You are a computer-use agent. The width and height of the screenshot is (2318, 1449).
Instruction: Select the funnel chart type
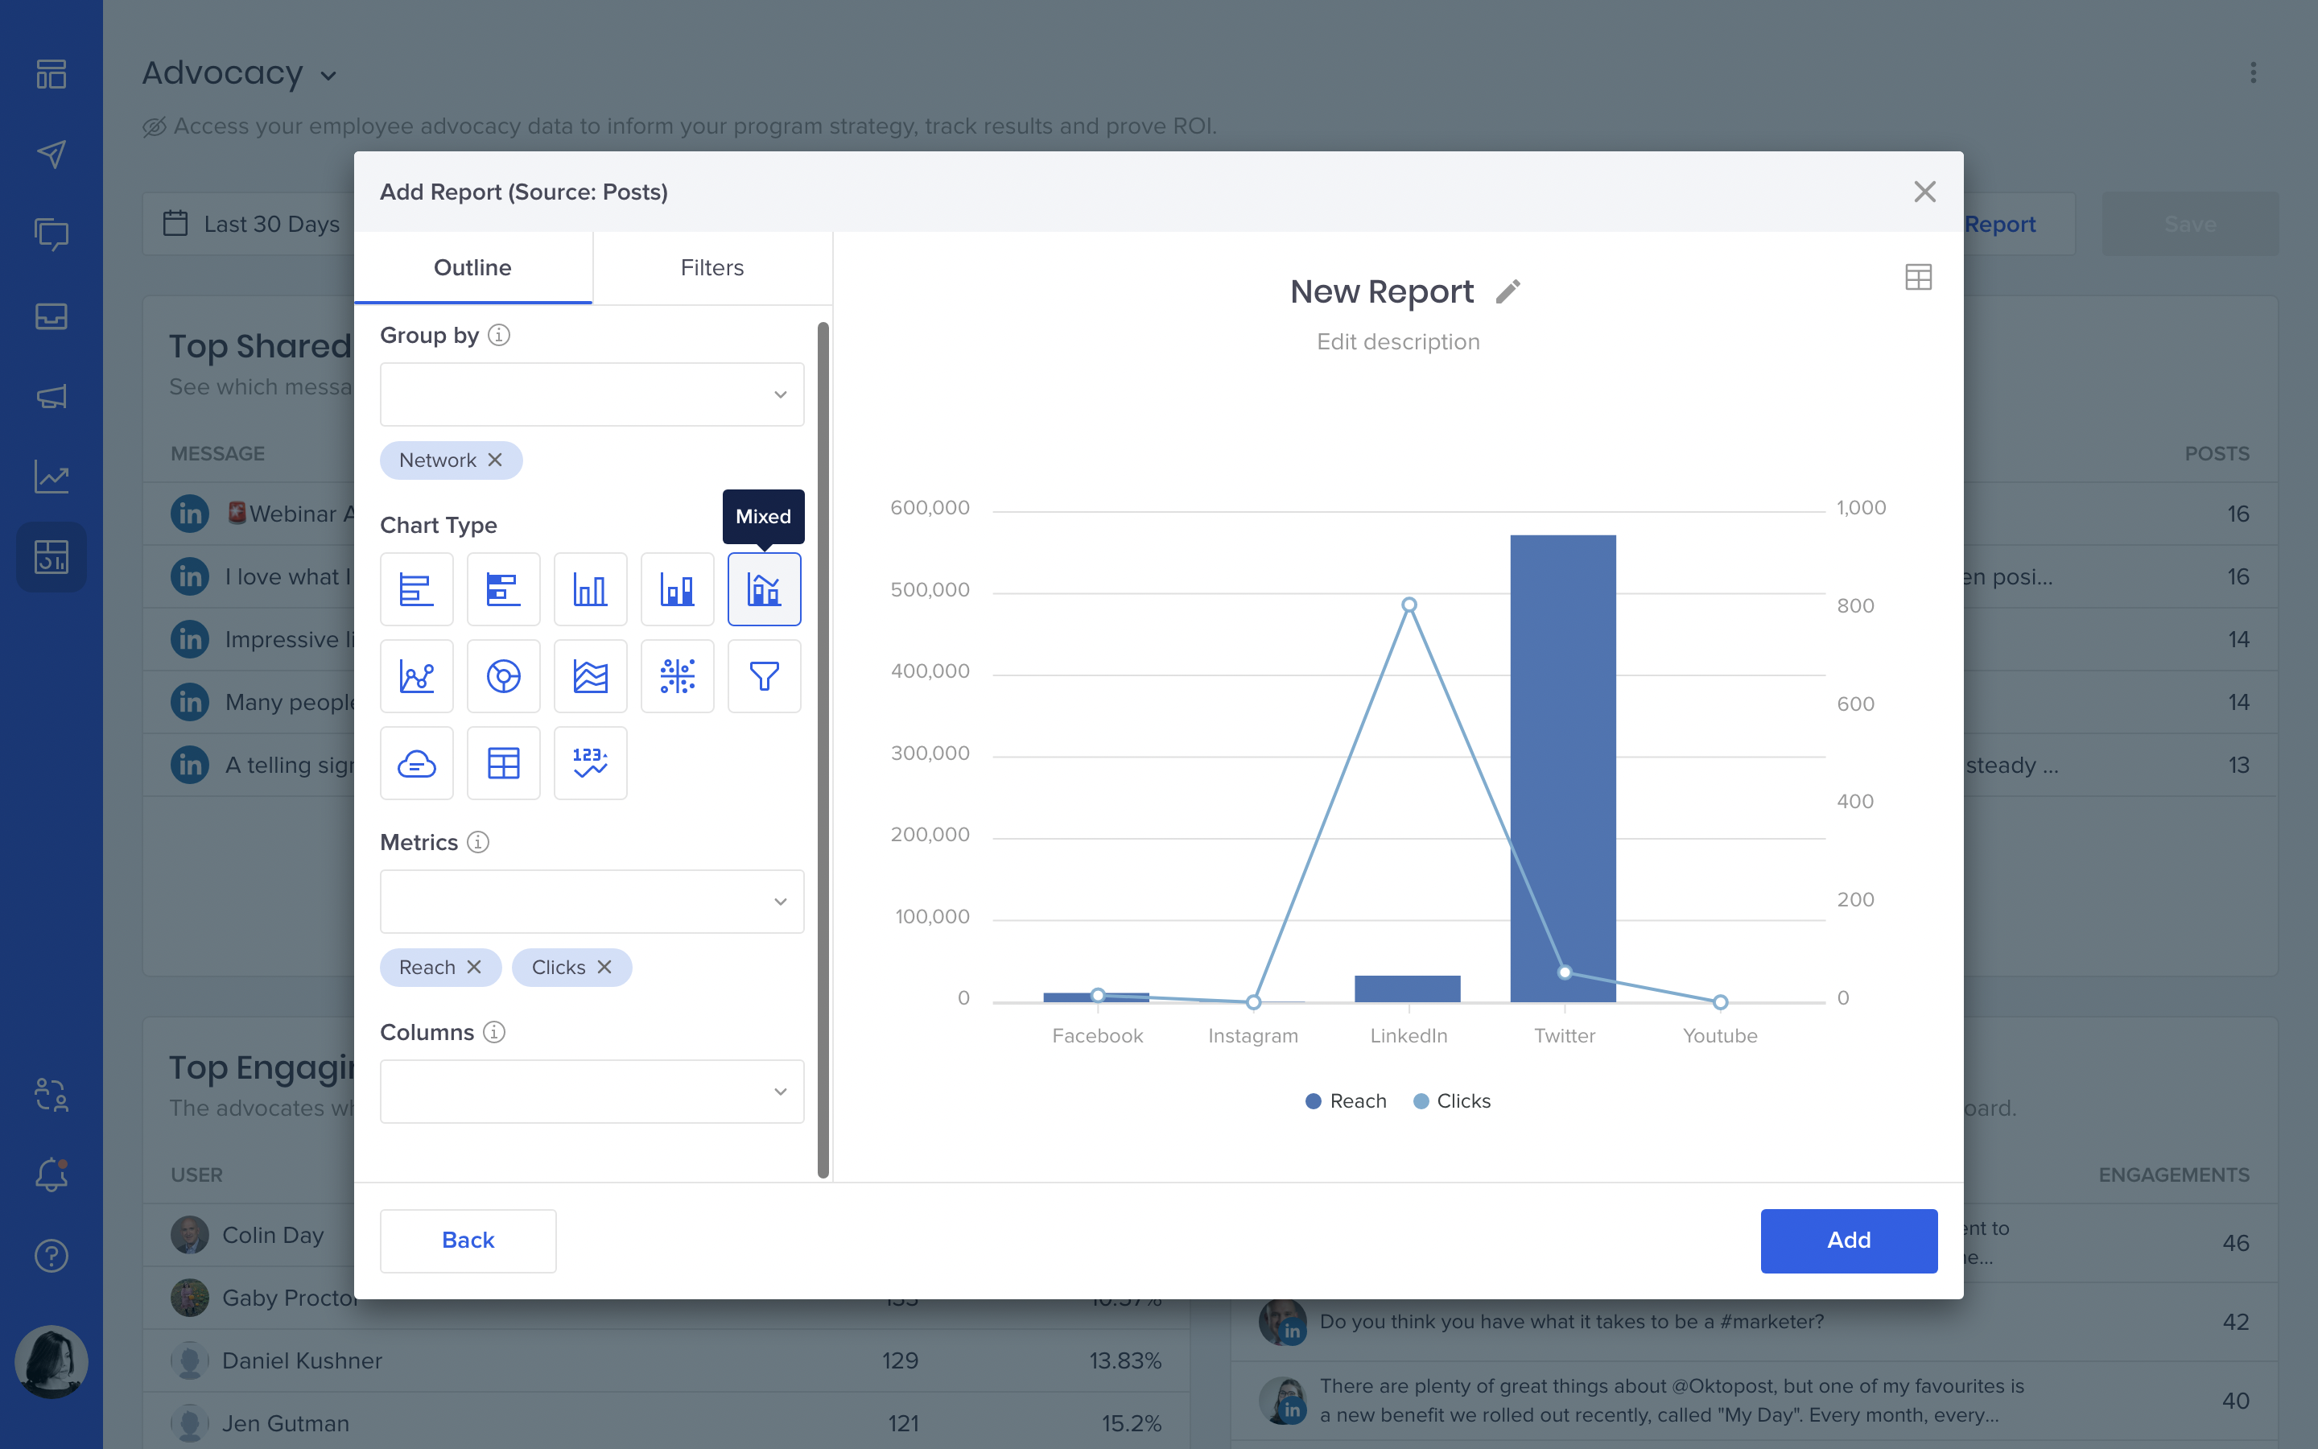763,676
